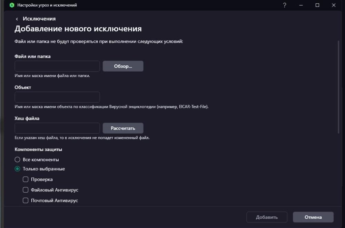Select the Только выбранные radio option
Image resolution: width=345 pixels, height=228 pixels.
click(x=18, y=169)
